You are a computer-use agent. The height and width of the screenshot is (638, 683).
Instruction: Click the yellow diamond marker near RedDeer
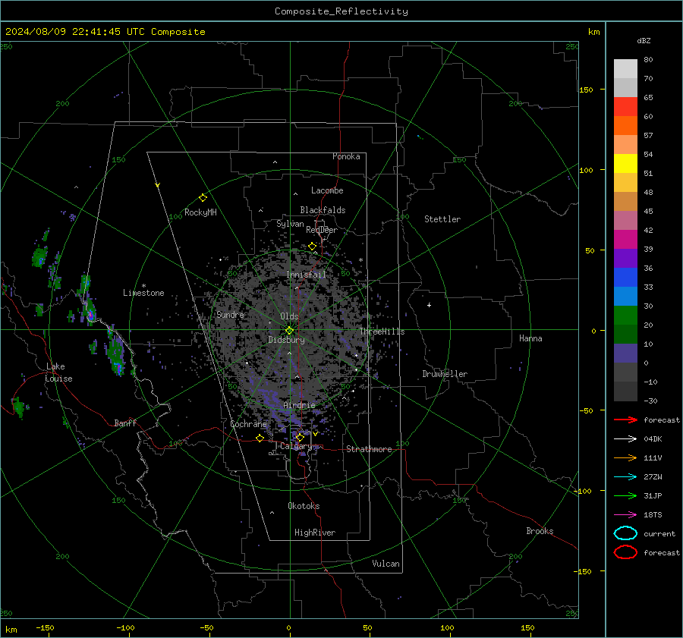(313, 247)
